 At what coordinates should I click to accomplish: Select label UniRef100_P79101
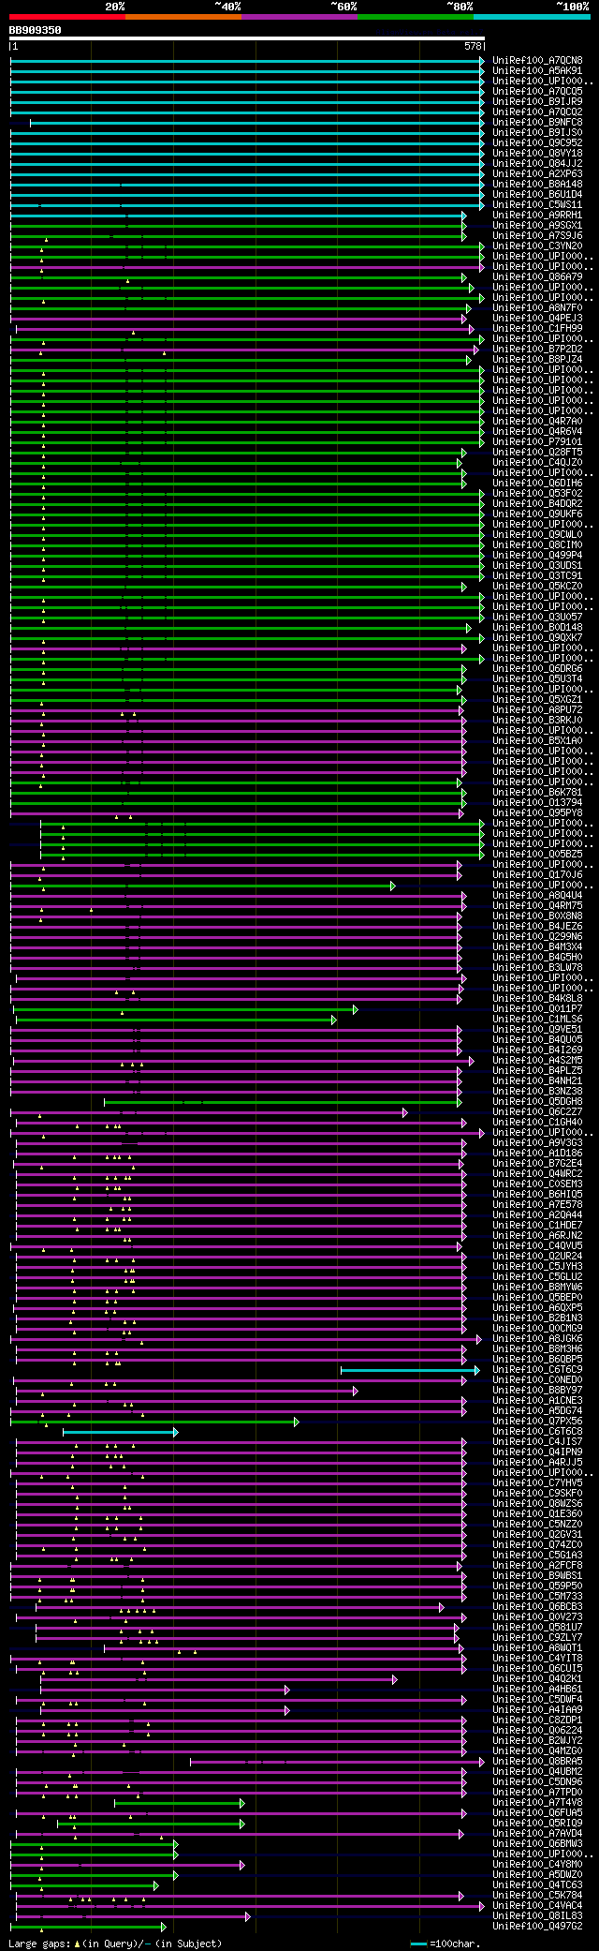click(x=537, y=442)
